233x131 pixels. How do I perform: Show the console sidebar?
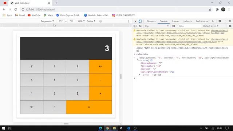pos(135,26)
